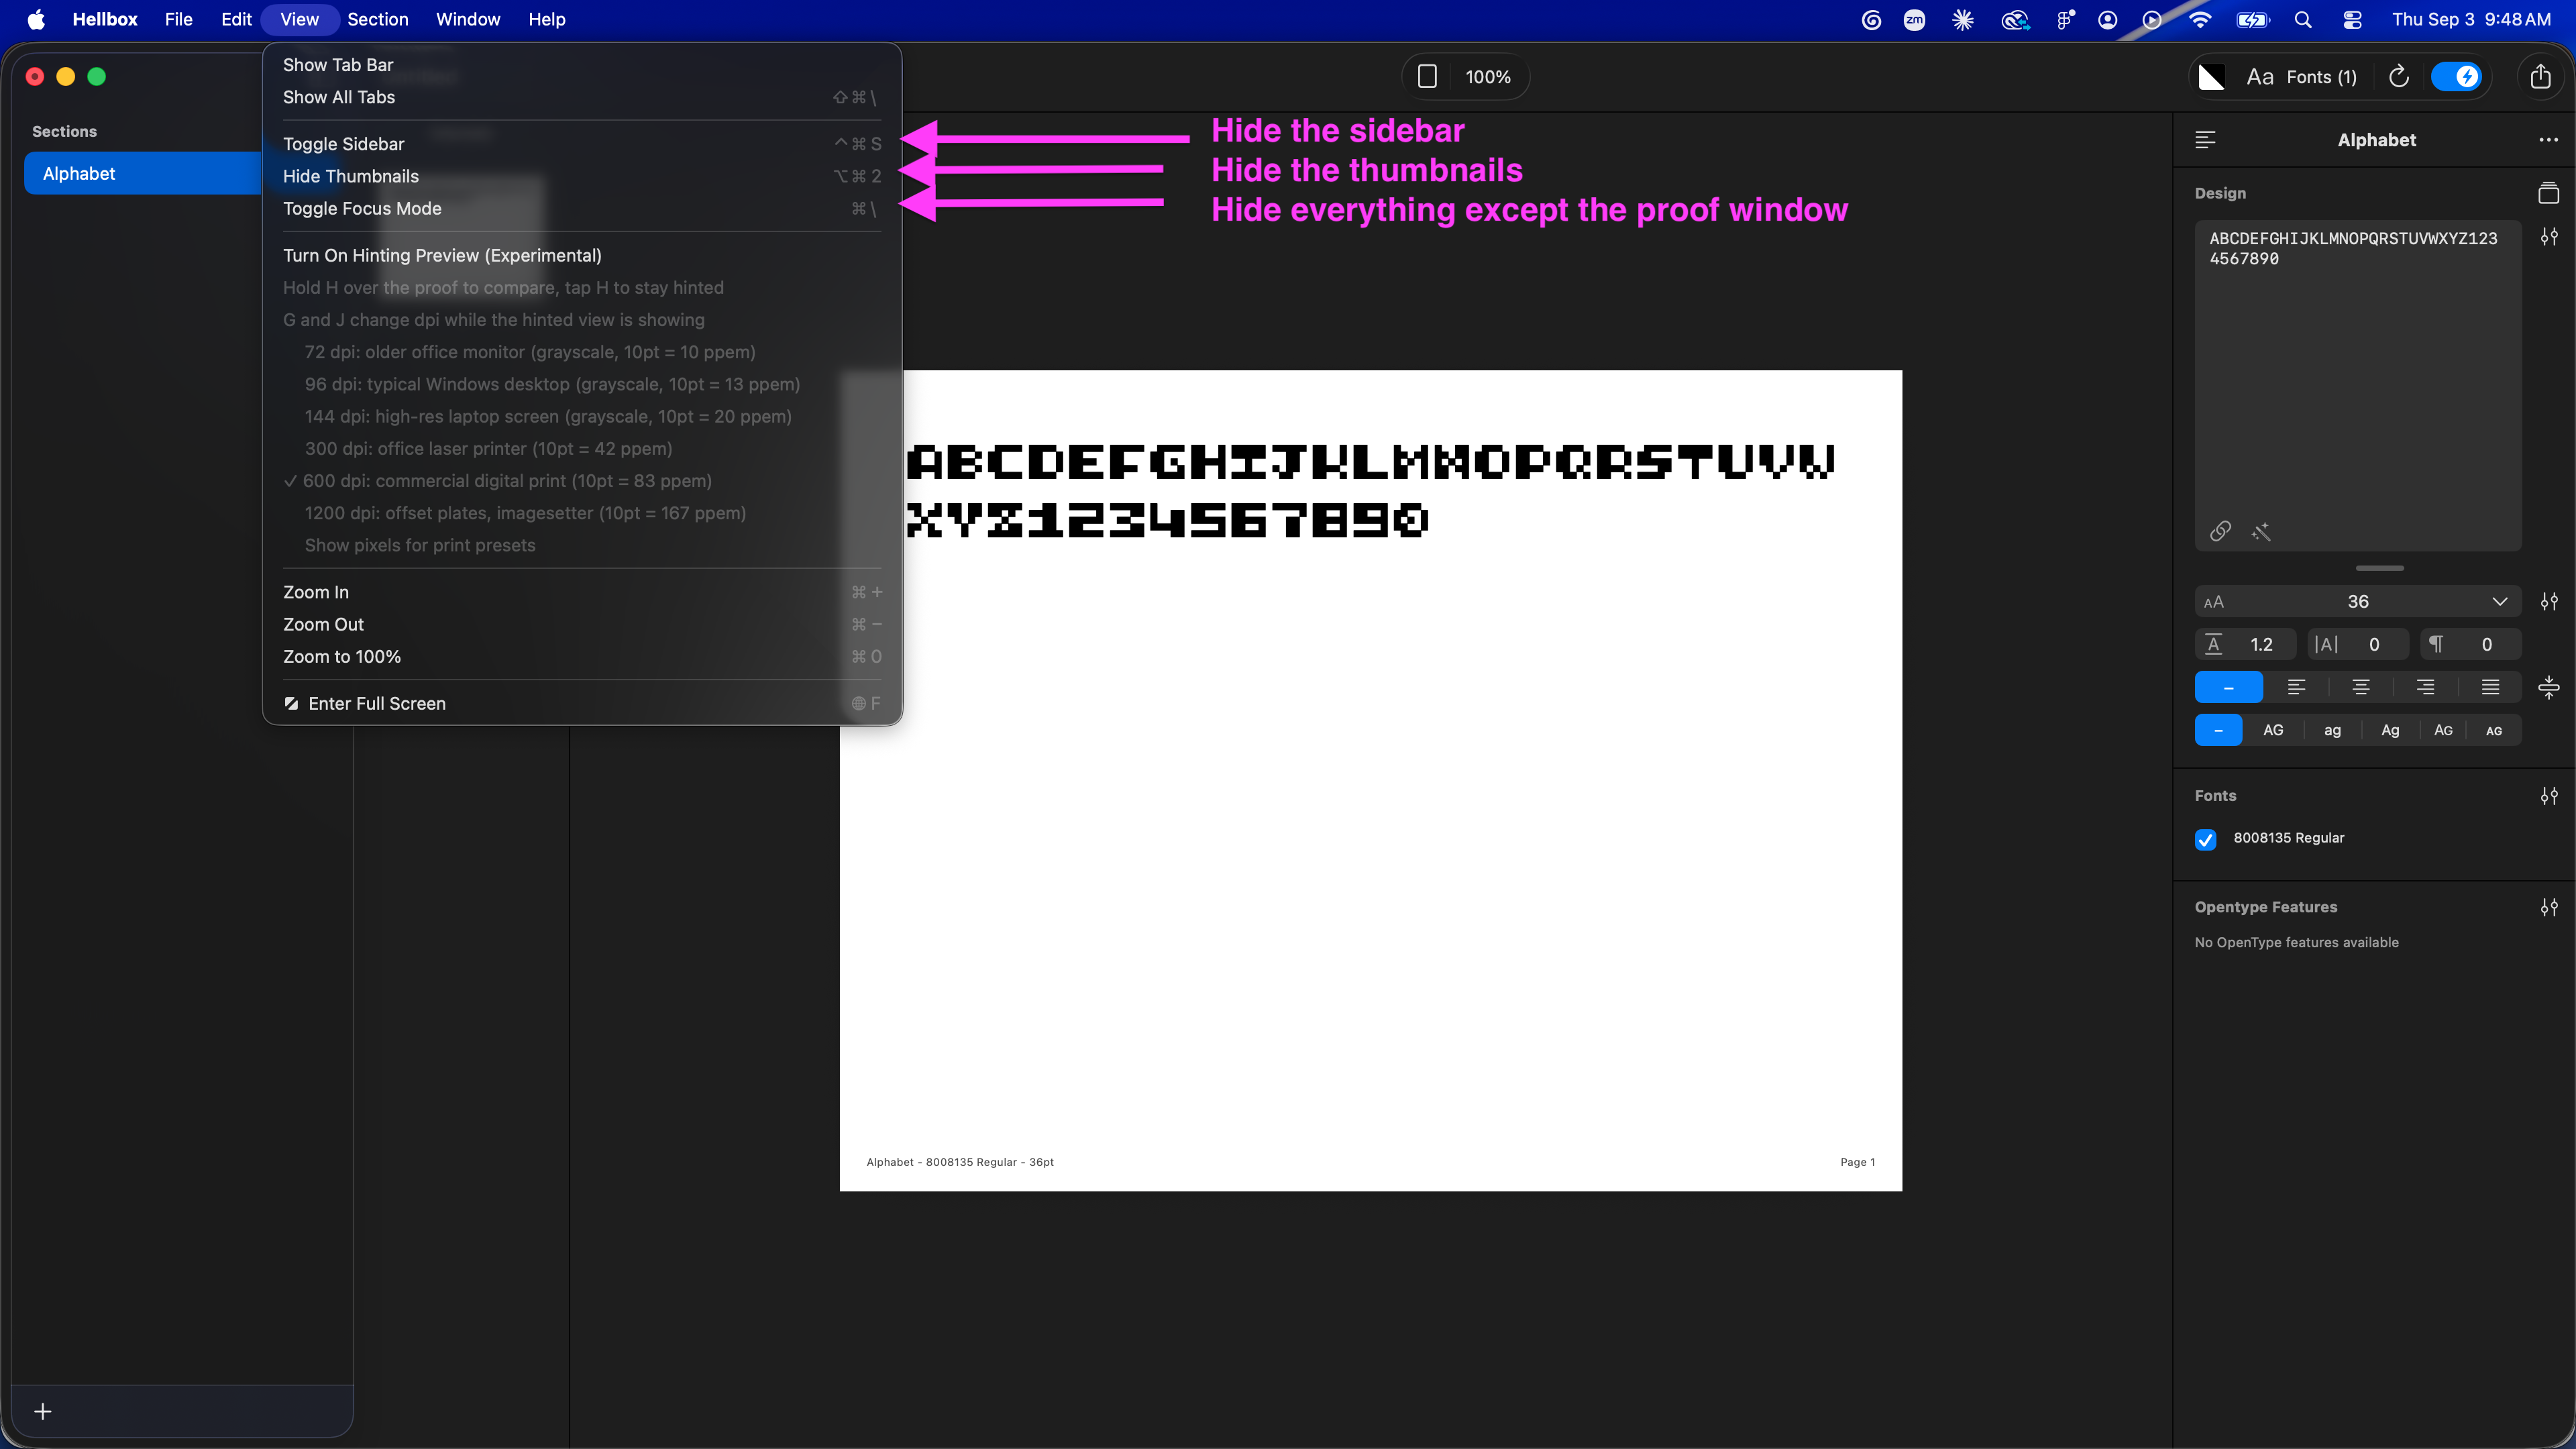Open the Help menu
This screenshot has width=2576, height=1449.
(547, 19)
